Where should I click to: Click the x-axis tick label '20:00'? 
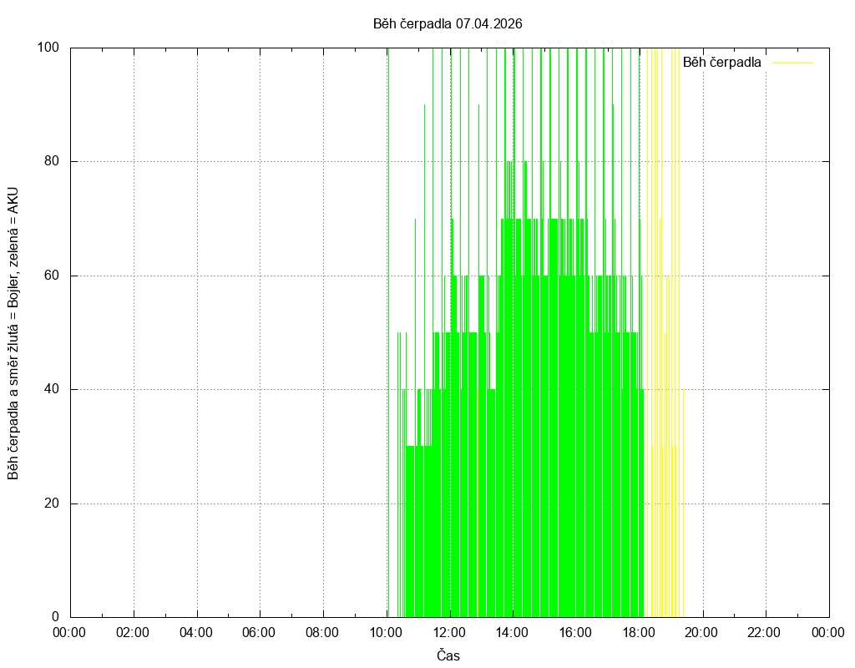pyautogui.click(x=701, y=633)
